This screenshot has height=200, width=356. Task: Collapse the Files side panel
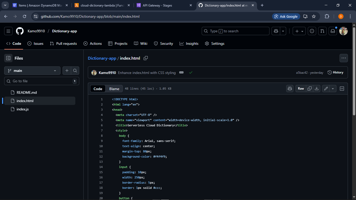click(x=8, y=58)
